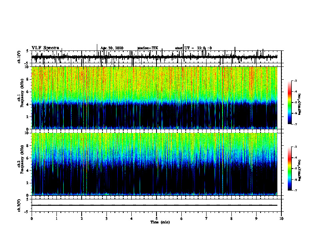Screen dimensions: 317x245
Task: Click the "-3" tick on ch.2 color bar
Action: point(295,147)
